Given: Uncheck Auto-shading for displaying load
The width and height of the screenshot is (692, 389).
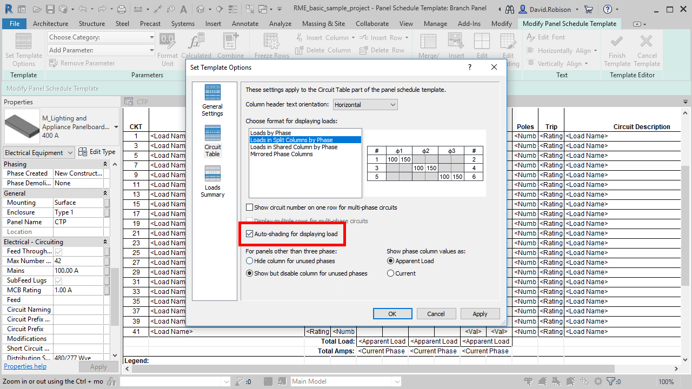Looking at the screenshot, I should [x=250, y=234].
